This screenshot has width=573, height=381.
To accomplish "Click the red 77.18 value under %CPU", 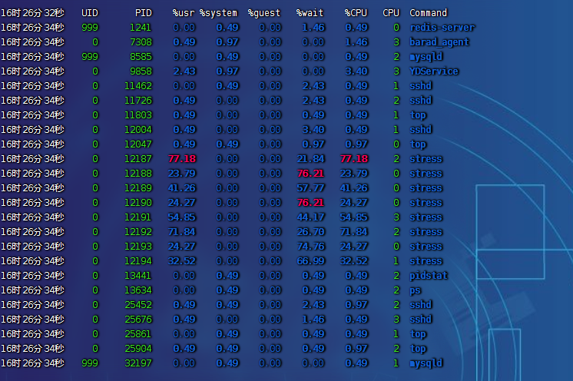I will click(354, 159).
